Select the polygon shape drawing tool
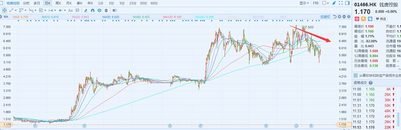 coord(21,10)
